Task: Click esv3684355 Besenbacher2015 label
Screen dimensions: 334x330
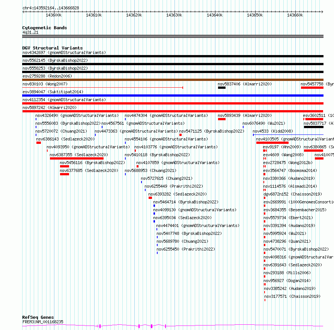Action: pos(295,210)
